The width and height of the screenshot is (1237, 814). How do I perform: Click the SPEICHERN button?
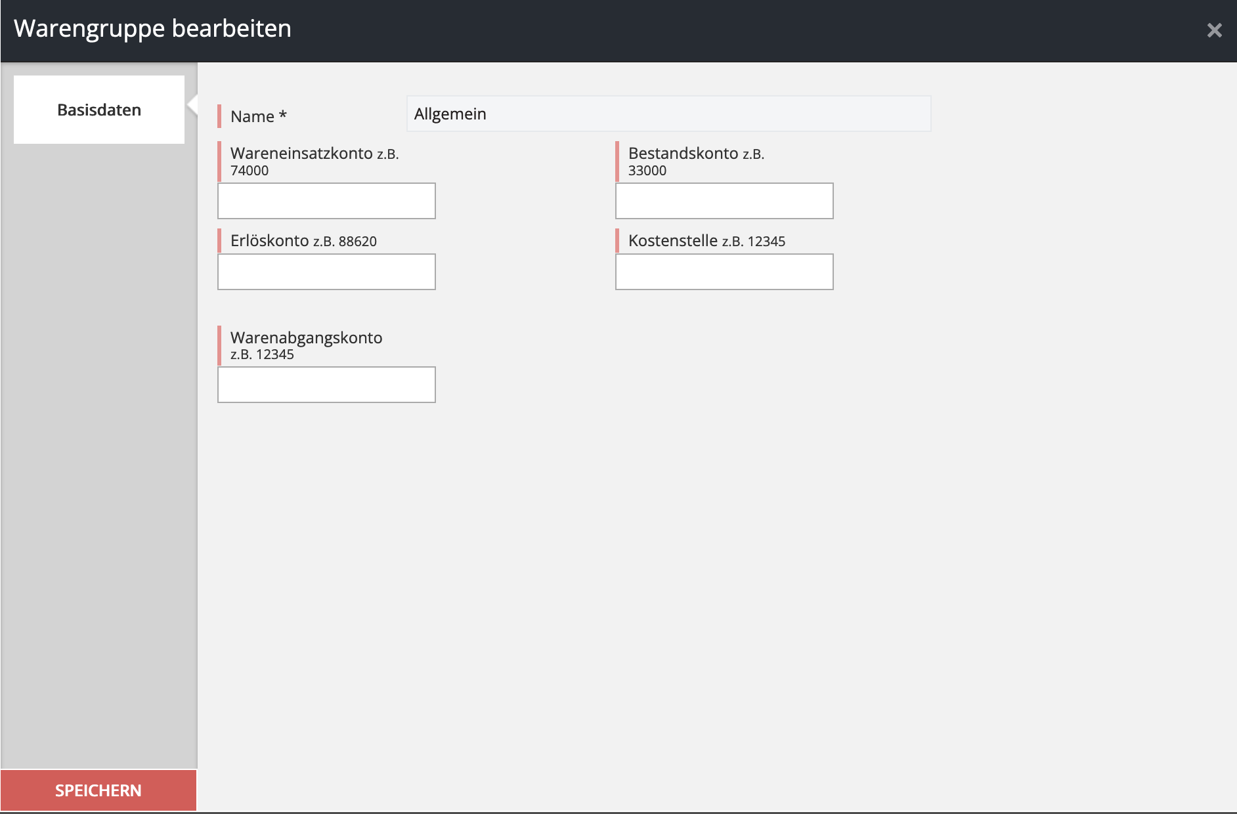(x=98, y=790)
